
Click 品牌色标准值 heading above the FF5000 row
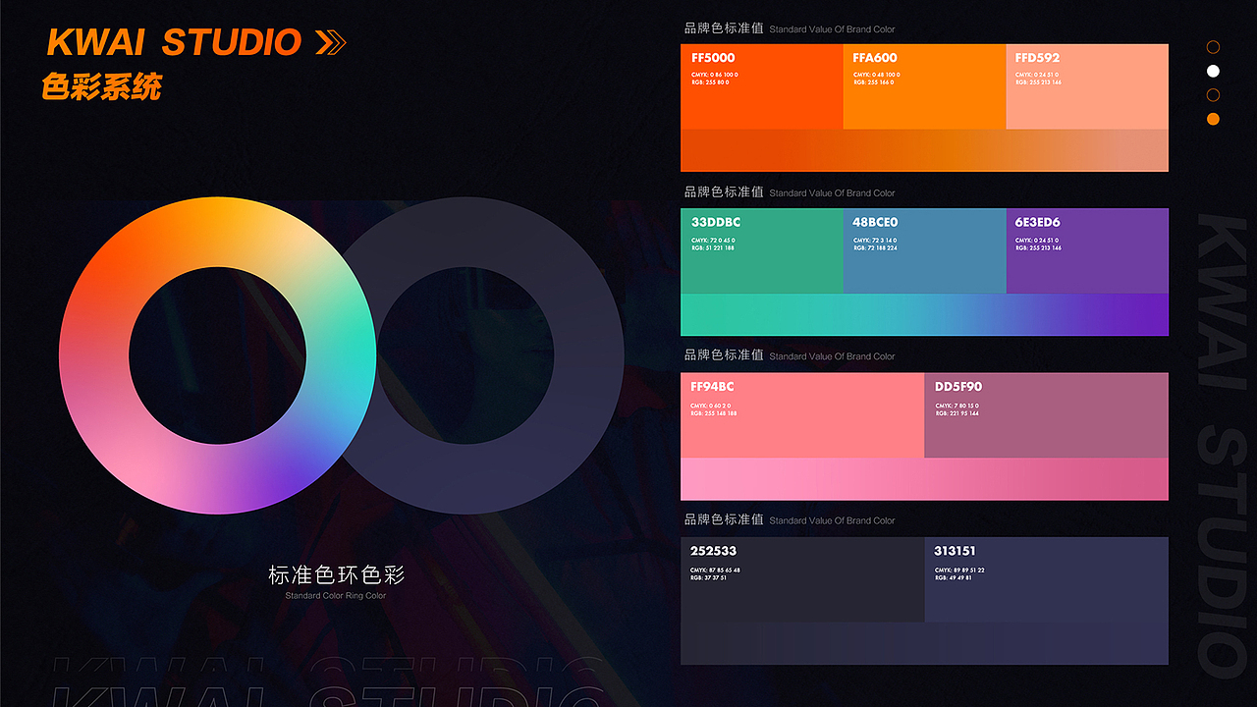(724, 28)
